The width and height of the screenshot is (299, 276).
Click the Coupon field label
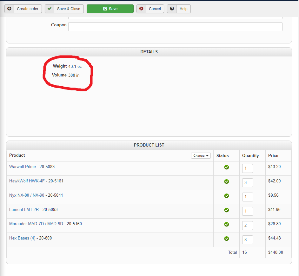(x=59, y=25)
